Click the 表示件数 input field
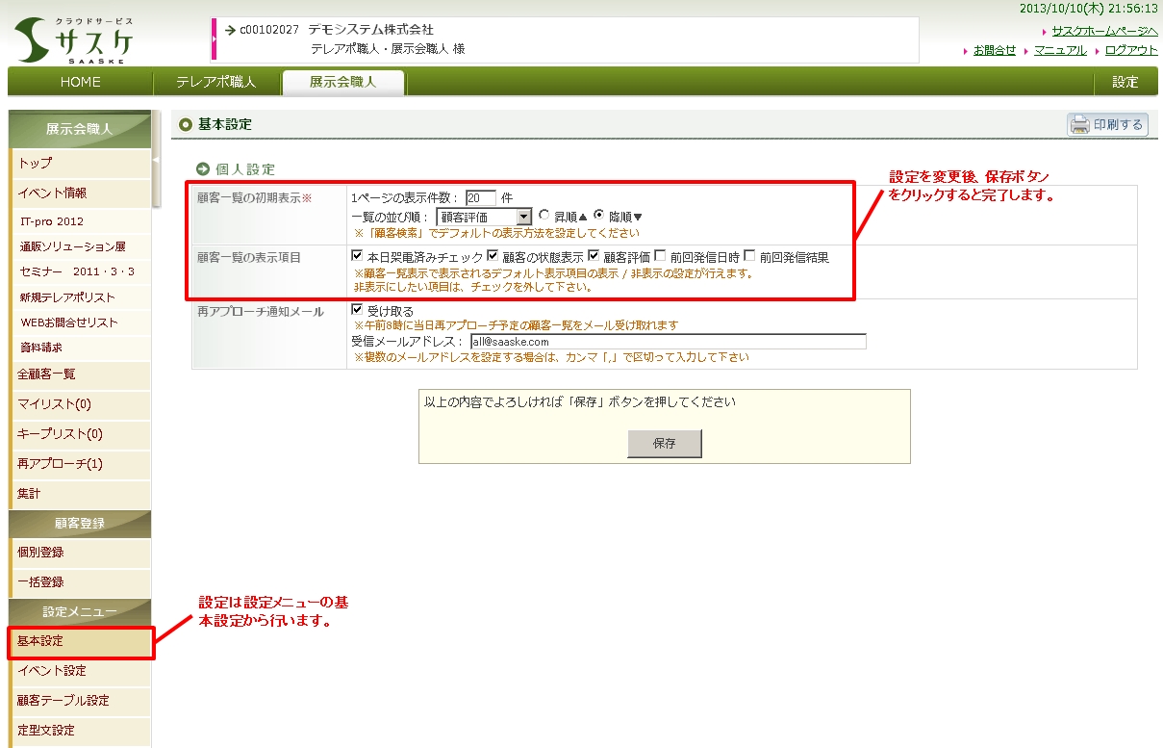This screenshot has height=748, width=1163. (481, 197)
